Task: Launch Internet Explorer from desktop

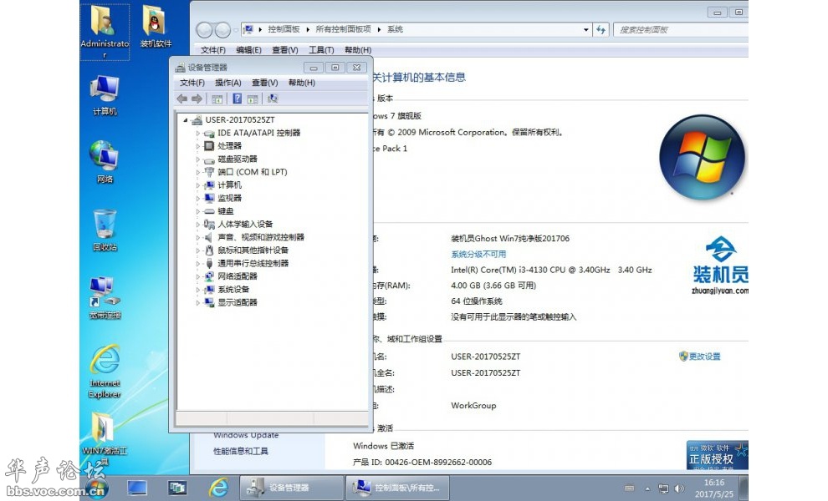Action: [105, 372]
